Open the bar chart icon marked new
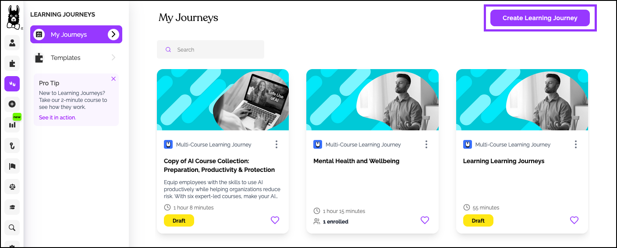The height and width of the screenshot is (248, 617). pos(12,125)
